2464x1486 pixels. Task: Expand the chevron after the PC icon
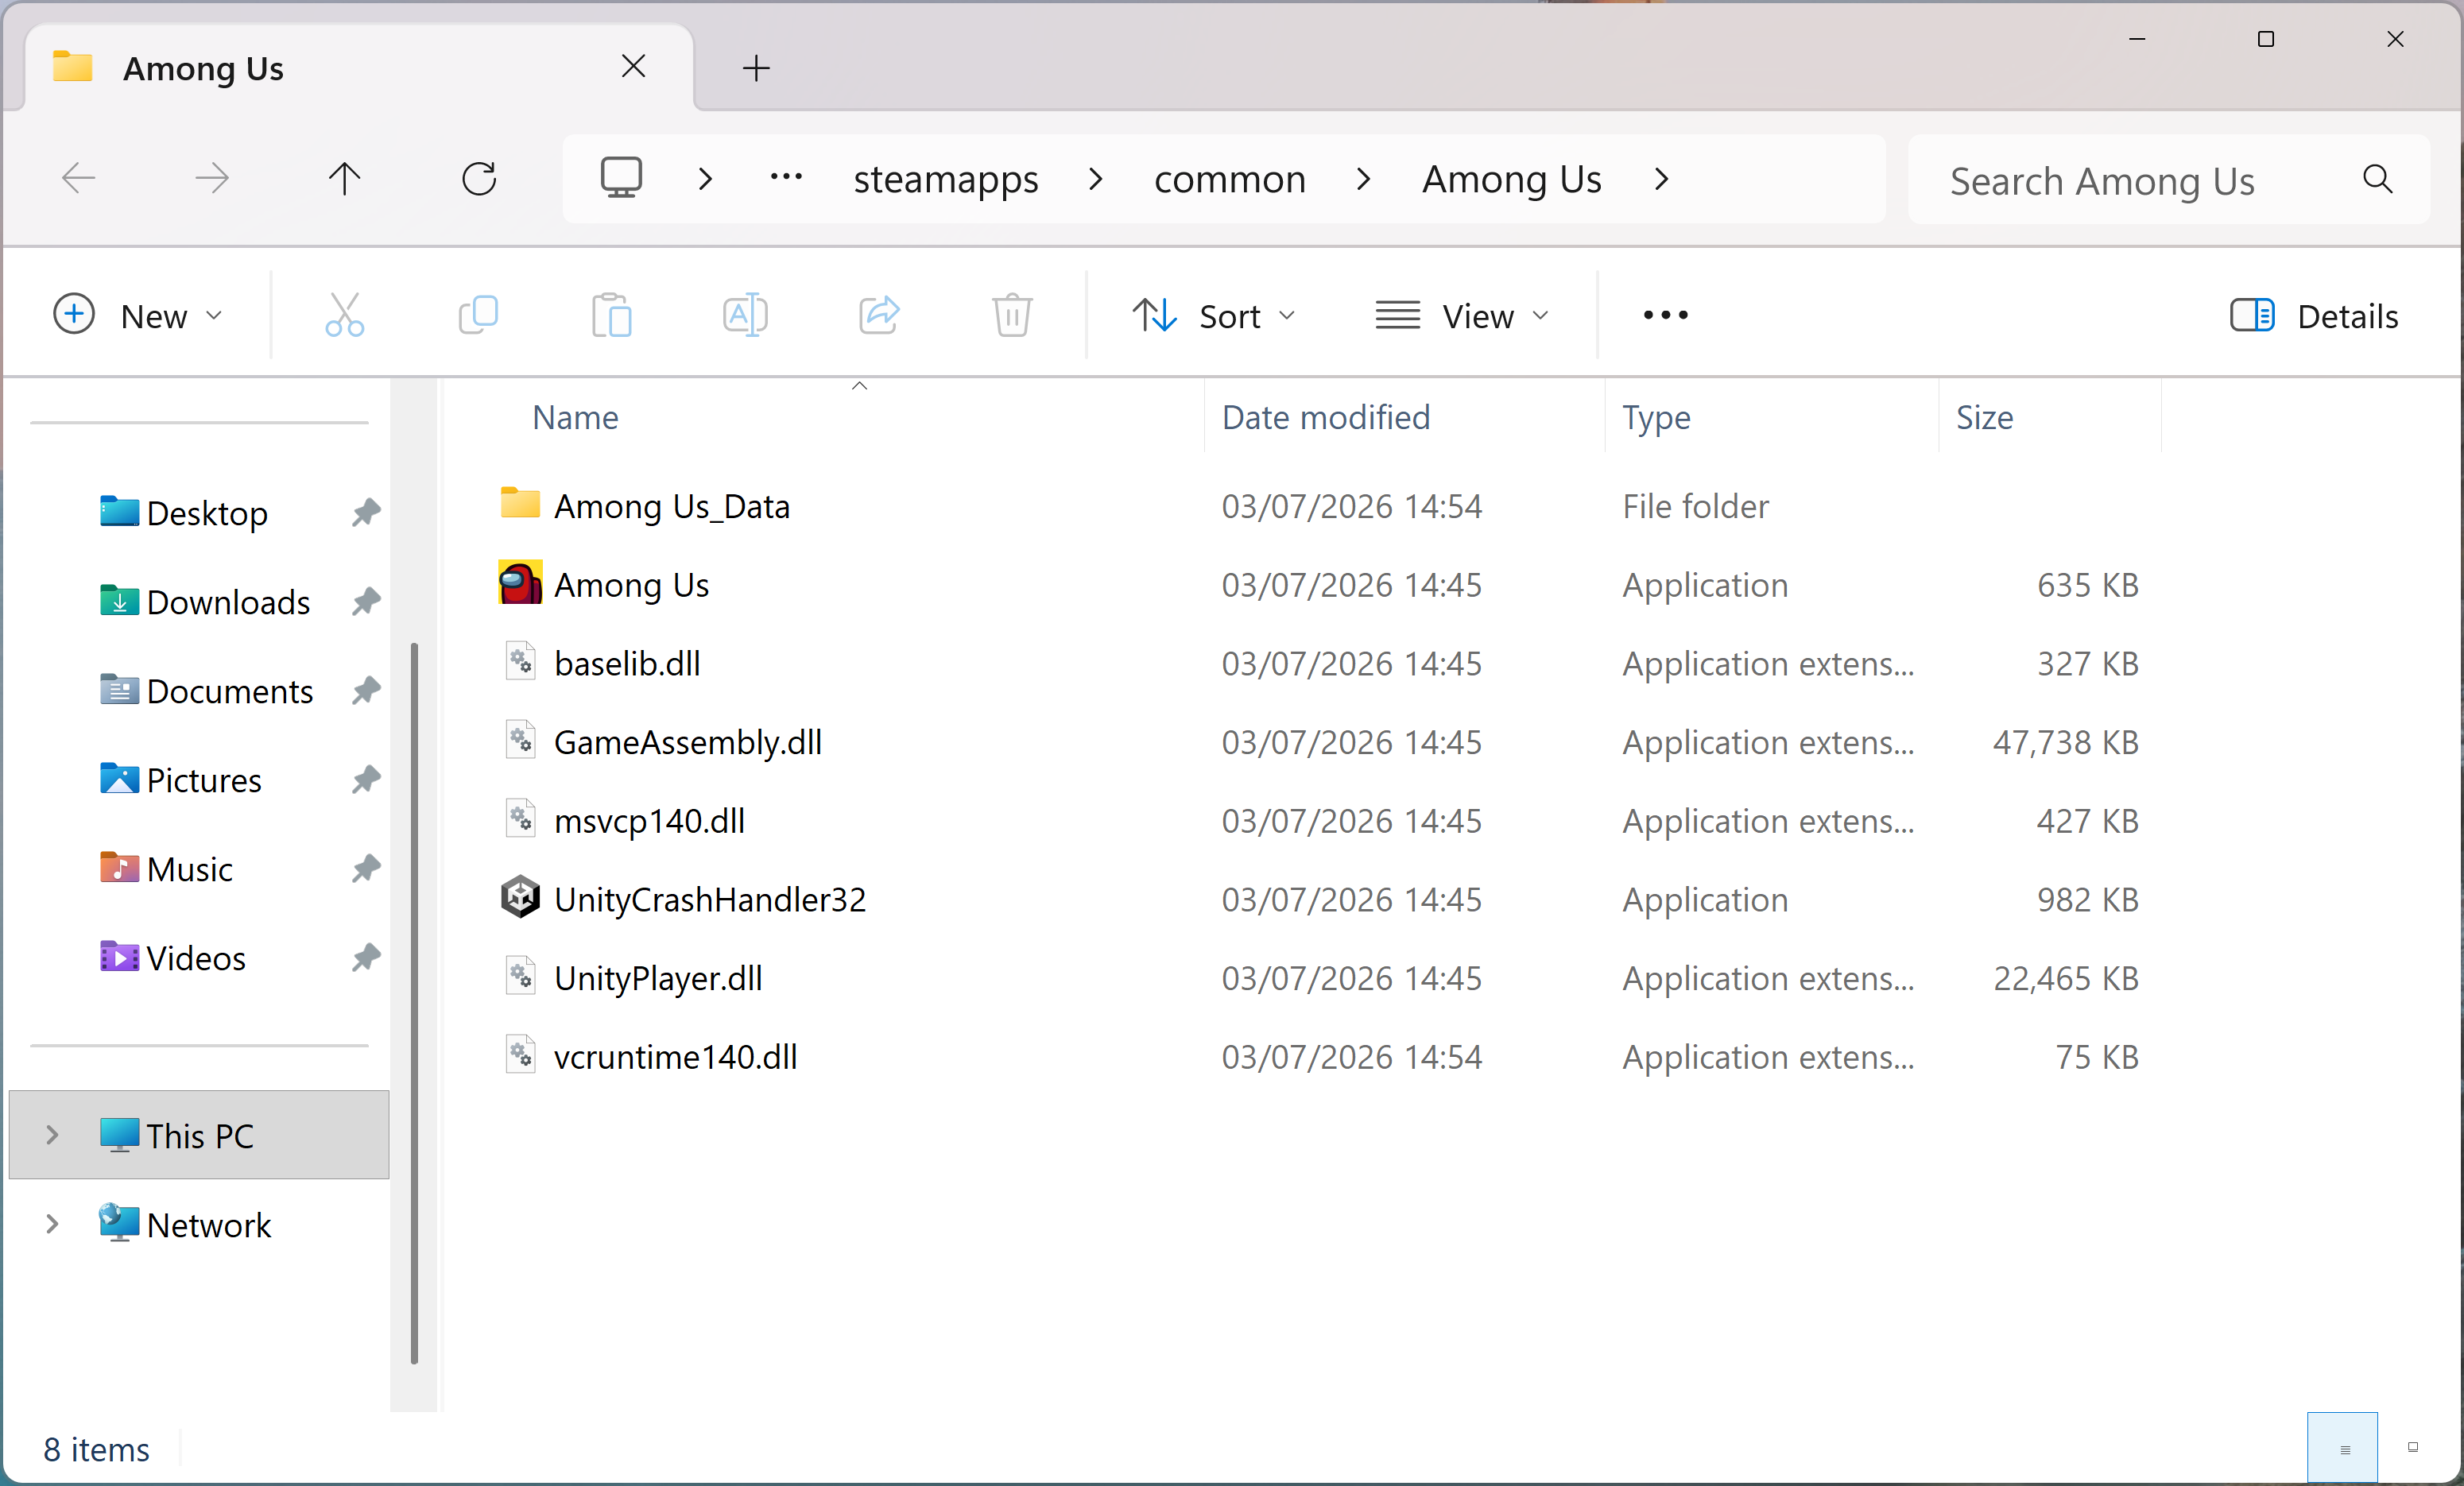(706, 179)
